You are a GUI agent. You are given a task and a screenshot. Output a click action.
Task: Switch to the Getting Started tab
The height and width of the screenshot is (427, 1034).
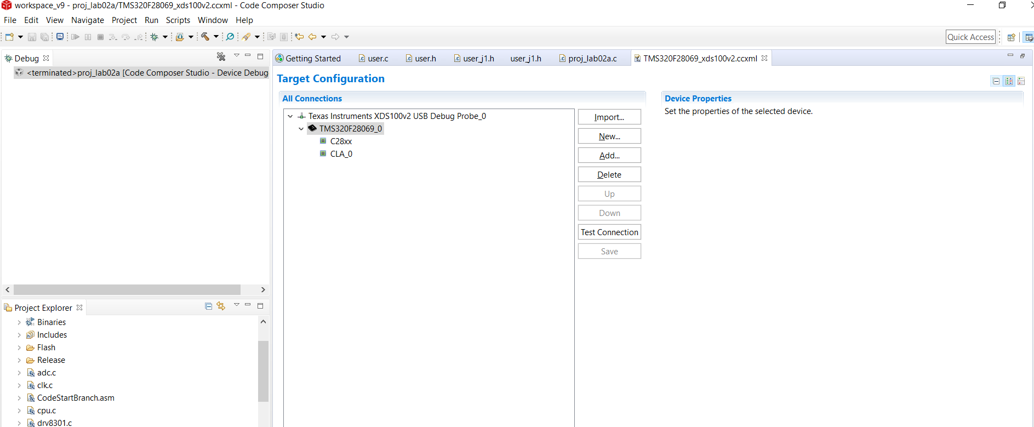[x=308, y=58]
